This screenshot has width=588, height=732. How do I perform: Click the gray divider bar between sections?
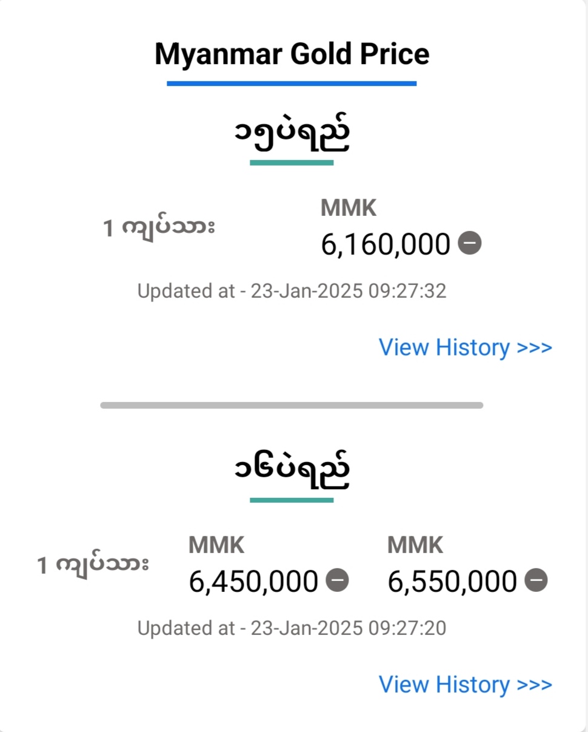point(292,405)
